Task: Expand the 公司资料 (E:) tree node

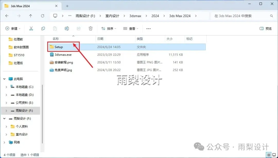Action: pyautogui.click(x=6, y=103)
